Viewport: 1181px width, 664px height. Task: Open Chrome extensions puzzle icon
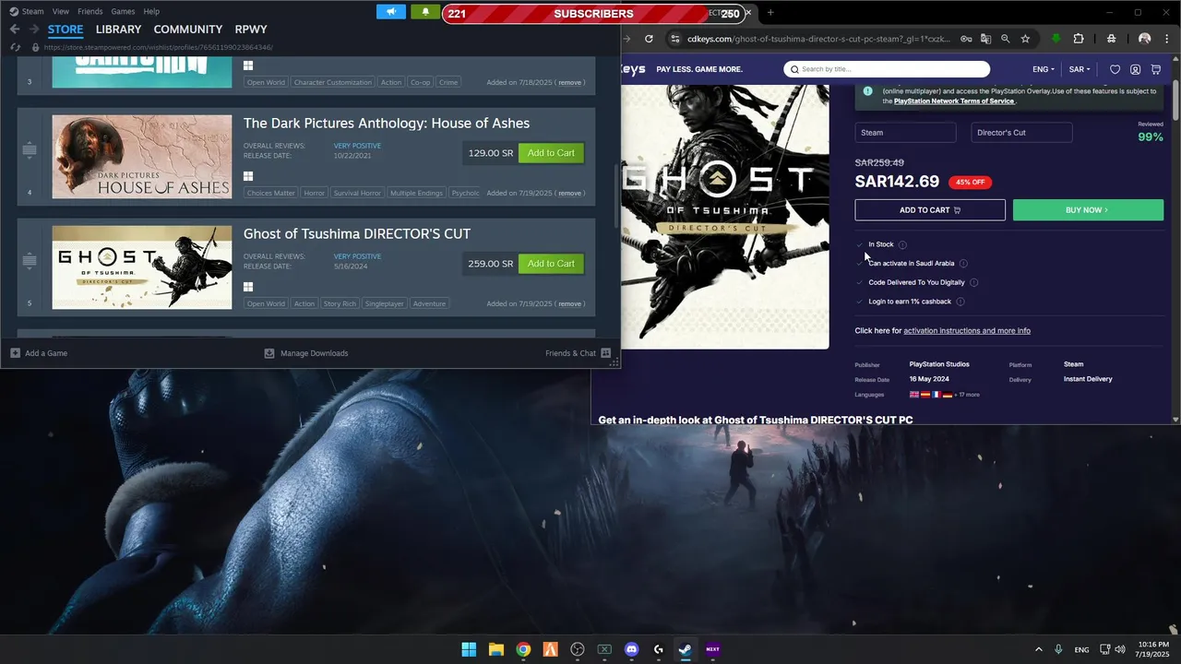1079,39
